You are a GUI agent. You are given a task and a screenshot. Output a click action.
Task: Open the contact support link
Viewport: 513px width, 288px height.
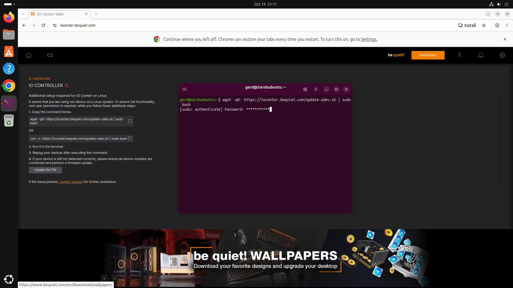click(71, 182)
